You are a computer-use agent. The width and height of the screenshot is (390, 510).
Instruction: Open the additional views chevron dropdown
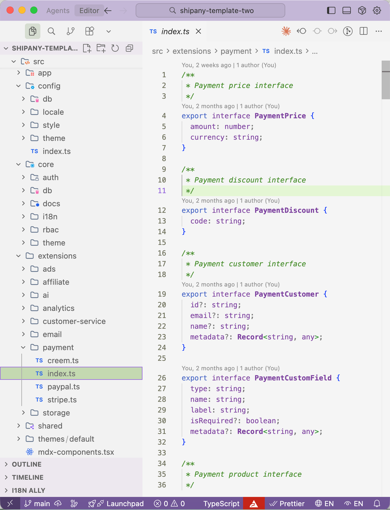[x=109, y=31]
